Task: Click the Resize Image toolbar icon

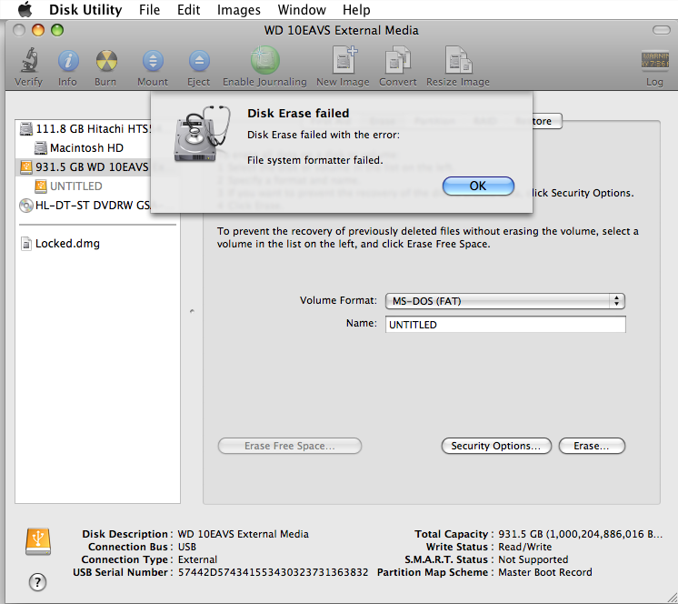Action: coord(458,60)
